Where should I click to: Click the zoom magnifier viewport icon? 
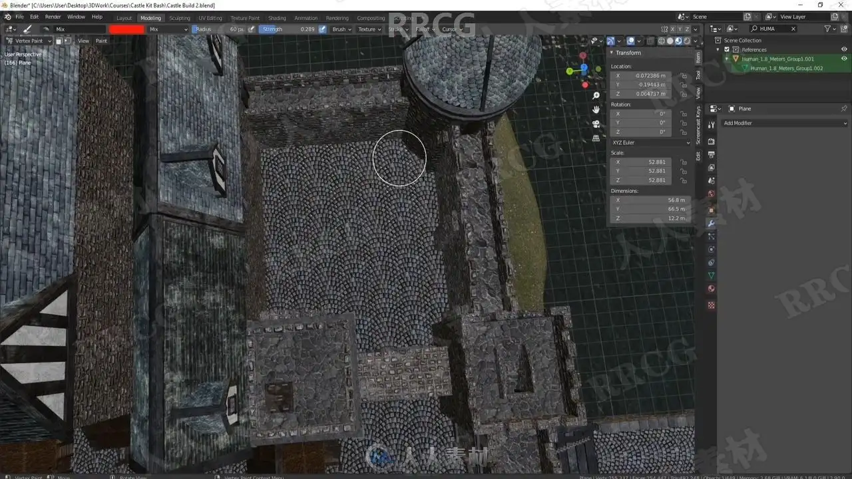point(596,96)
